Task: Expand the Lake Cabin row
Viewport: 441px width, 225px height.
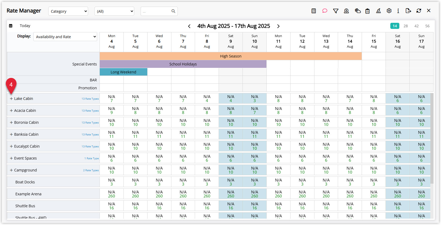Action: click(11, 99)
